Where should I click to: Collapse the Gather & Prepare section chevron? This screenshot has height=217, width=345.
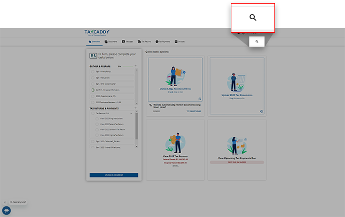pyautogui.click(x=135, y=65)
